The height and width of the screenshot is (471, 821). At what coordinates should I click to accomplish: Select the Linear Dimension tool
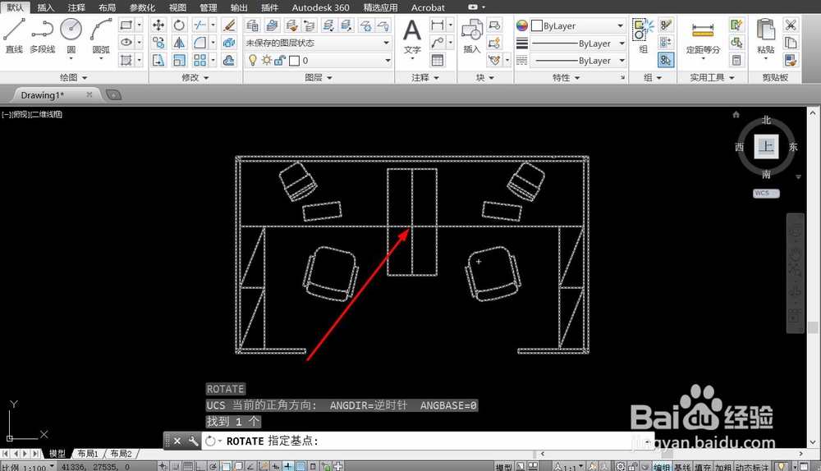(x=438, y=25)
